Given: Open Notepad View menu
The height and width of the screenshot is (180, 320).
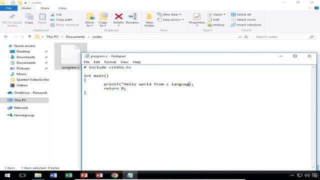Looking at the screenshot, I should pyautogui.click(x=124, y=62).
